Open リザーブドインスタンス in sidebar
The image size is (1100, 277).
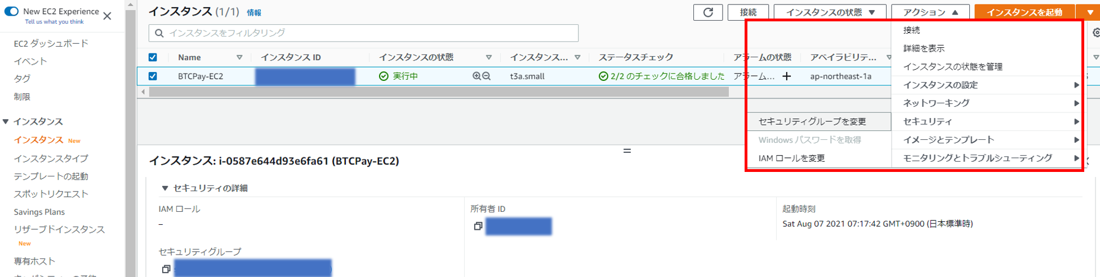(x=59, y=229)
